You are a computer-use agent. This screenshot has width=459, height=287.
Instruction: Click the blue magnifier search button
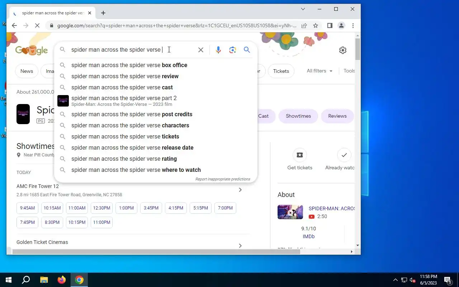[x=247, y=50]
